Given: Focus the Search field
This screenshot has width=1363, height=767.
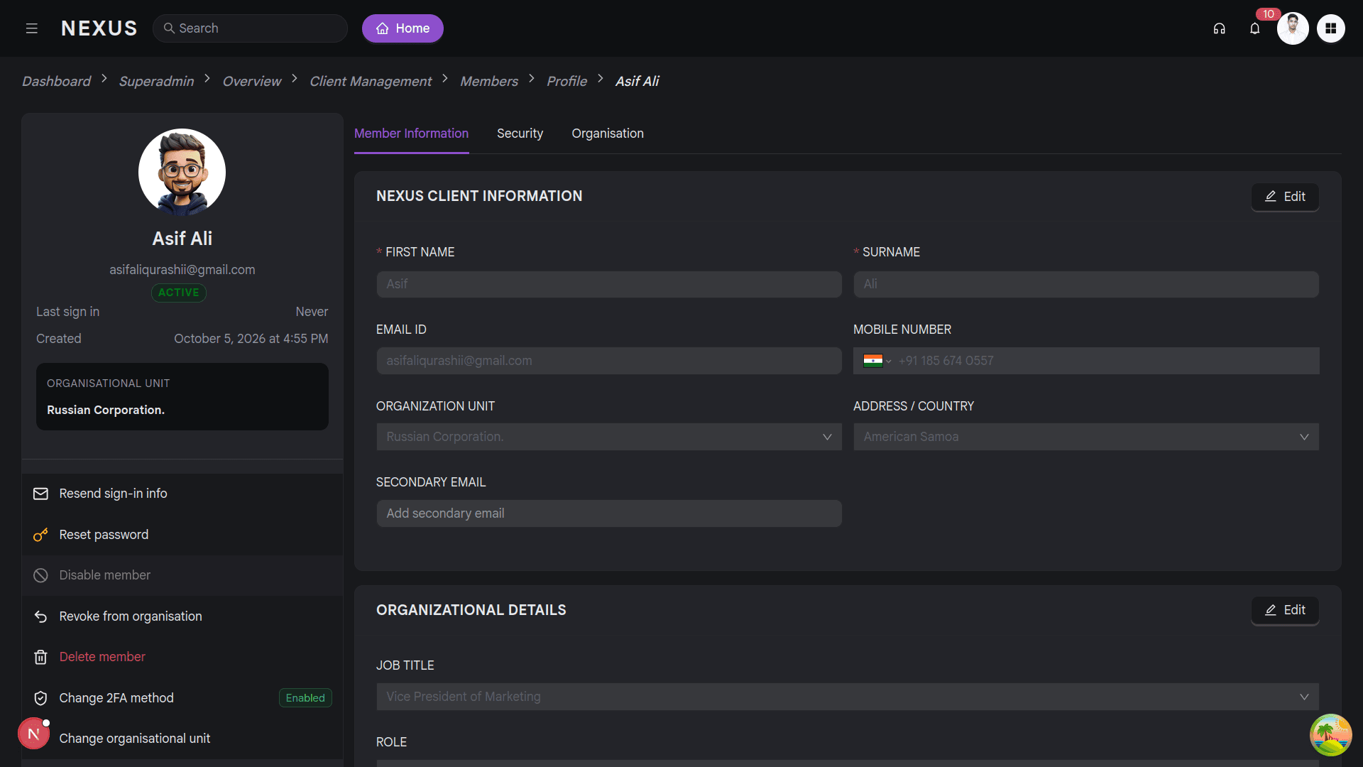Looking at the screenshot, I should click(250, 28).
